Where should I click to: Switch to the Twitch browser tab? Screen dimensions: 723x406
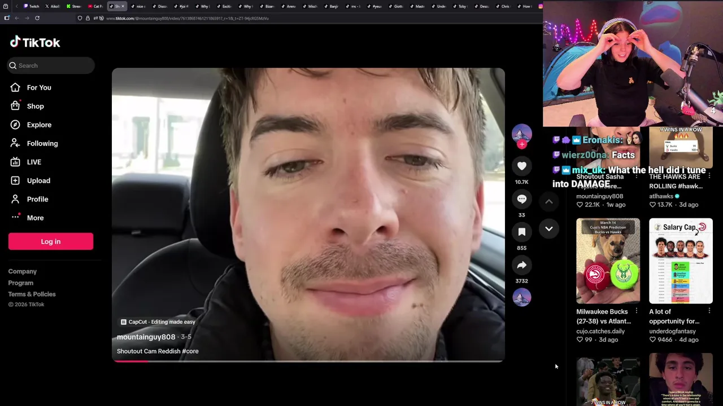click(31, 6)
